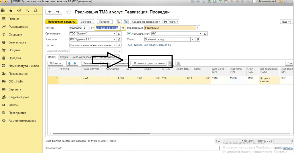Screen dimensions: 294x153
Task: Select the хлеб nomenclature cell
Action: pos(93,80)
